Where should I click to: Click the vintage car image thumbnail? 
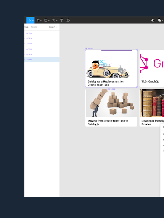[x=108, y=69]
